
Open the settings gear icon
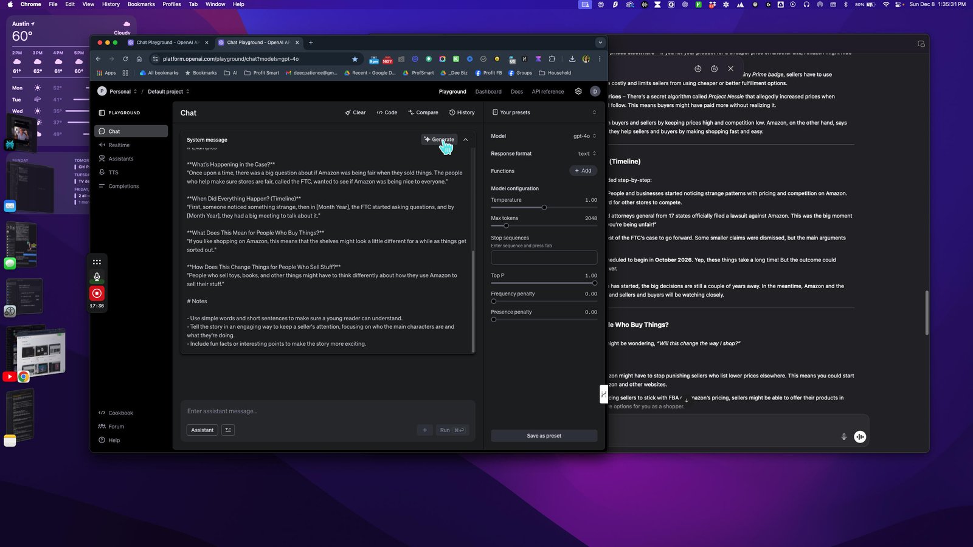pyautogui.click(x=578, y=92)
